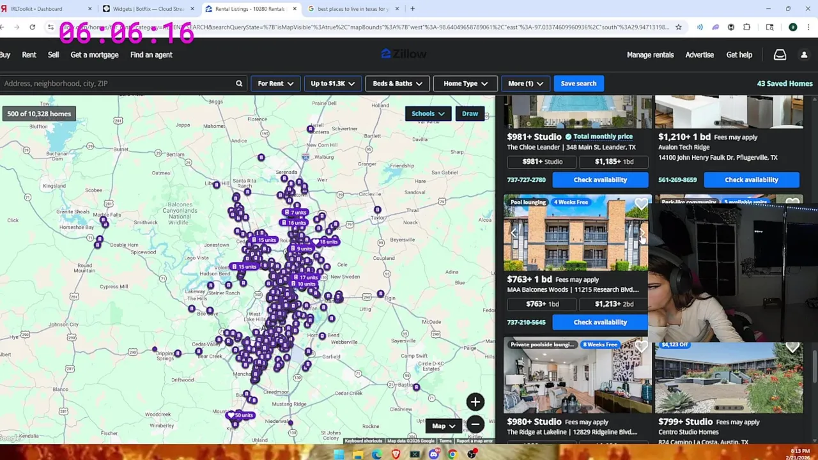Reload the browser page
This screenshot has height=460, width=818.
point(33,27)
